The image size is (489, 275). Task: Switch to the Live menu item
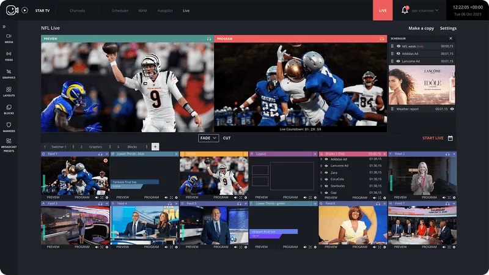(186, 10)
